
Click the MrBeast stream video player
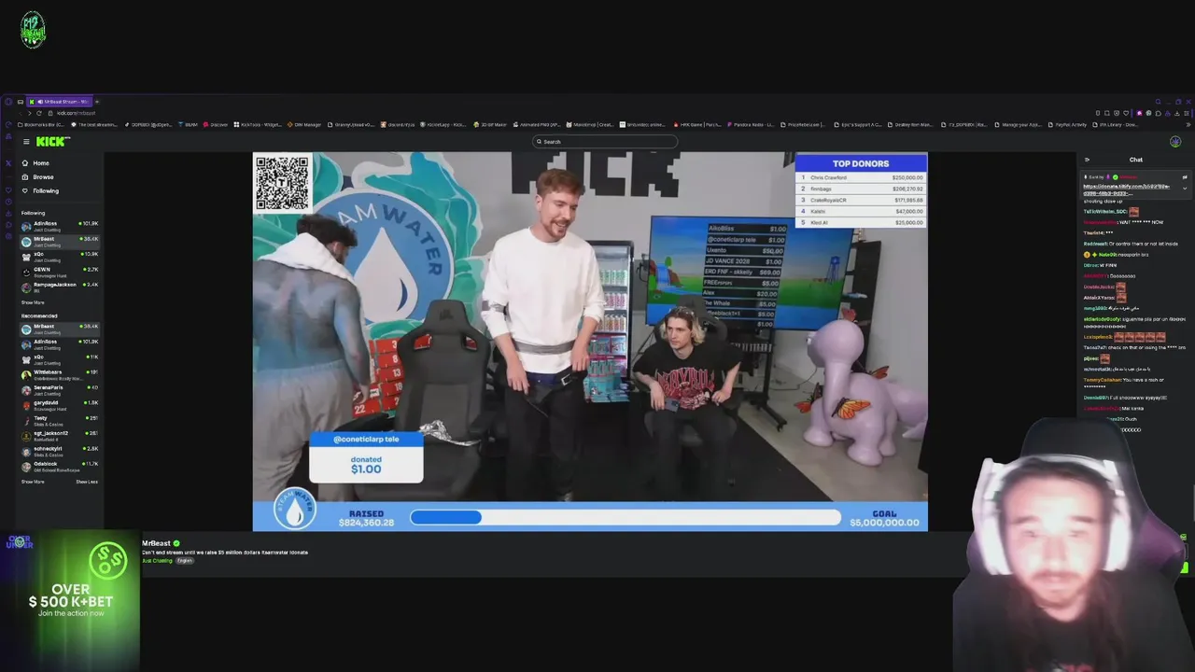(590, 341)
